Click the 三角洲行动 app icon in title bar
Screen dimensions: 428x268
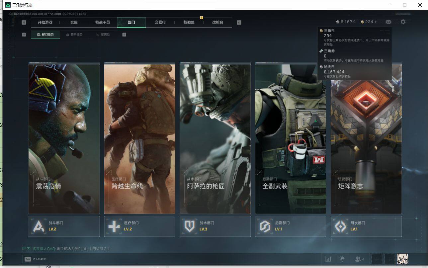click(8, 5)
